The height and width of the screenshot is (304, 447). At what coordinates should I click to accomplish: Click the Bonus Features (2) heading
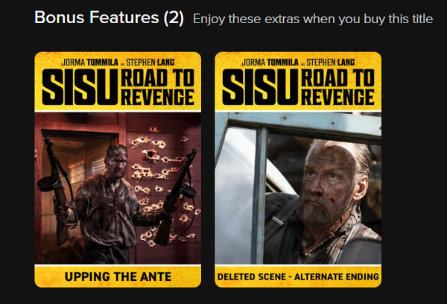tap(109, 18)
